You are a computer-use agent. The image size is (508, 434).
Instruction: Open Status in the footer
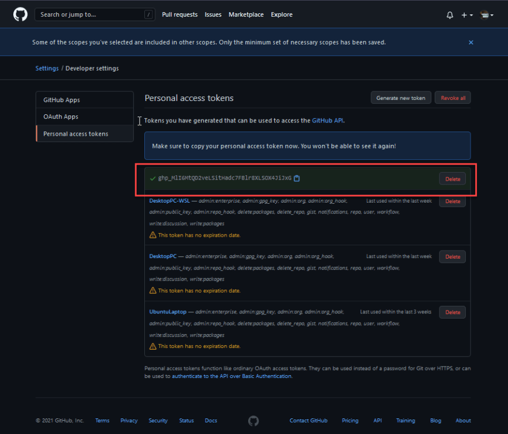point(186,420)
